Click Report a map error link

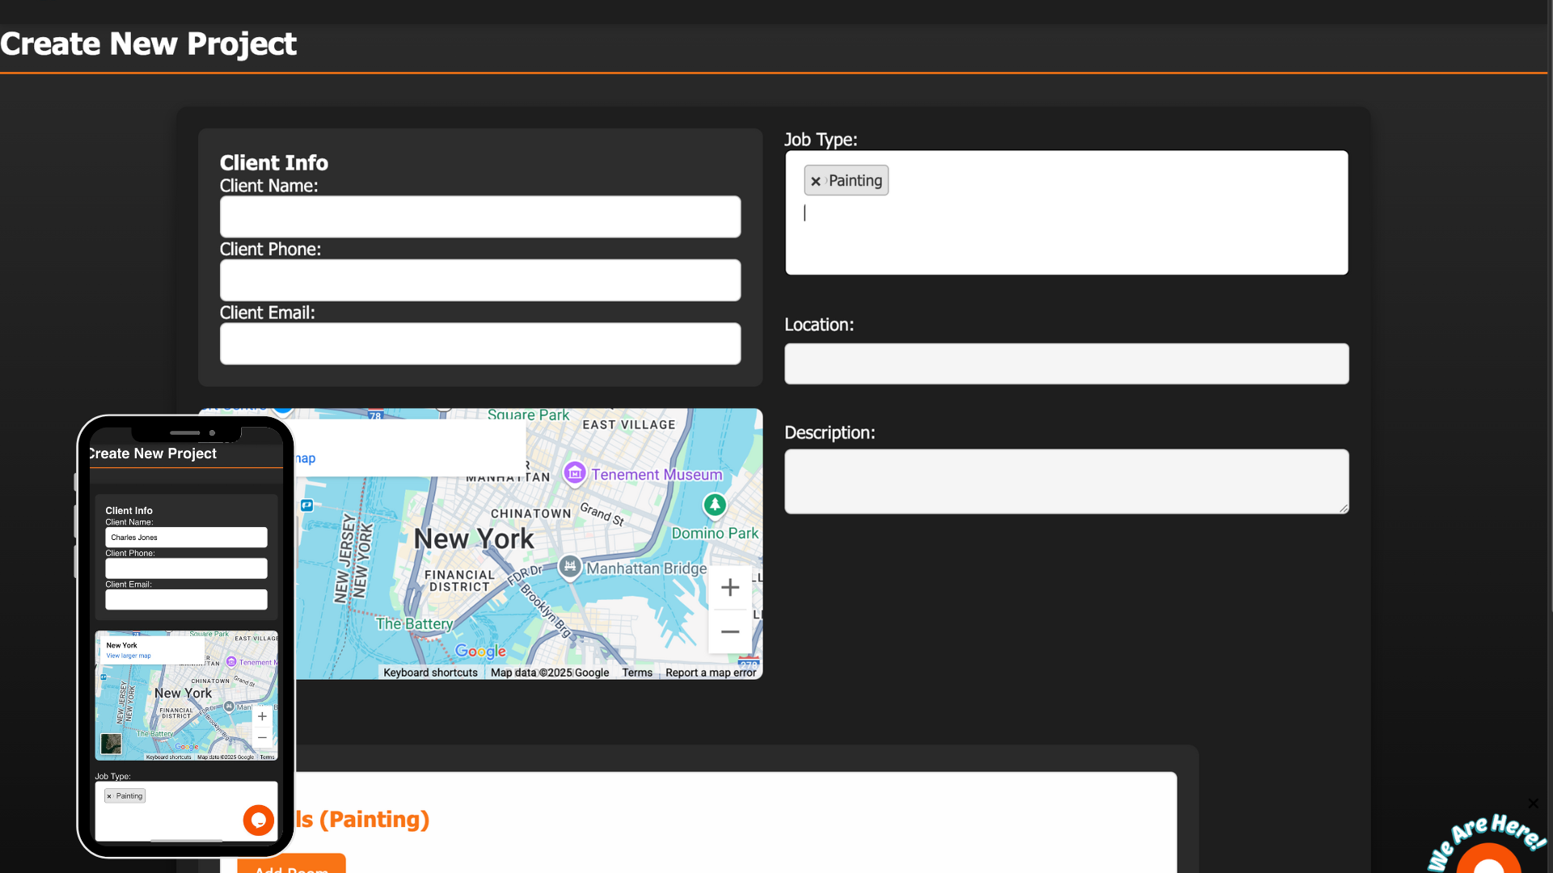[710, 673]
